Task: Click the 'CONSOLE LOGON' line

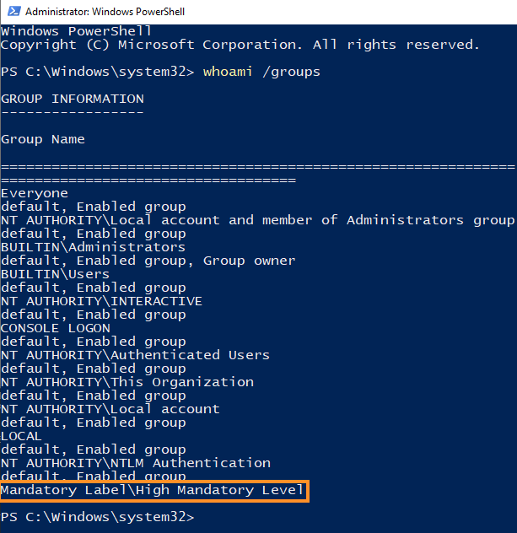Action: pyautogui.click(x=56, y=328)
